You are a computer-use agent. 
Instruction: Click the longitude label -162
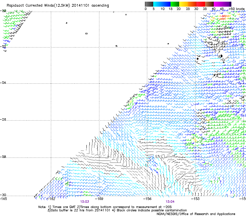tap(51, 199)
